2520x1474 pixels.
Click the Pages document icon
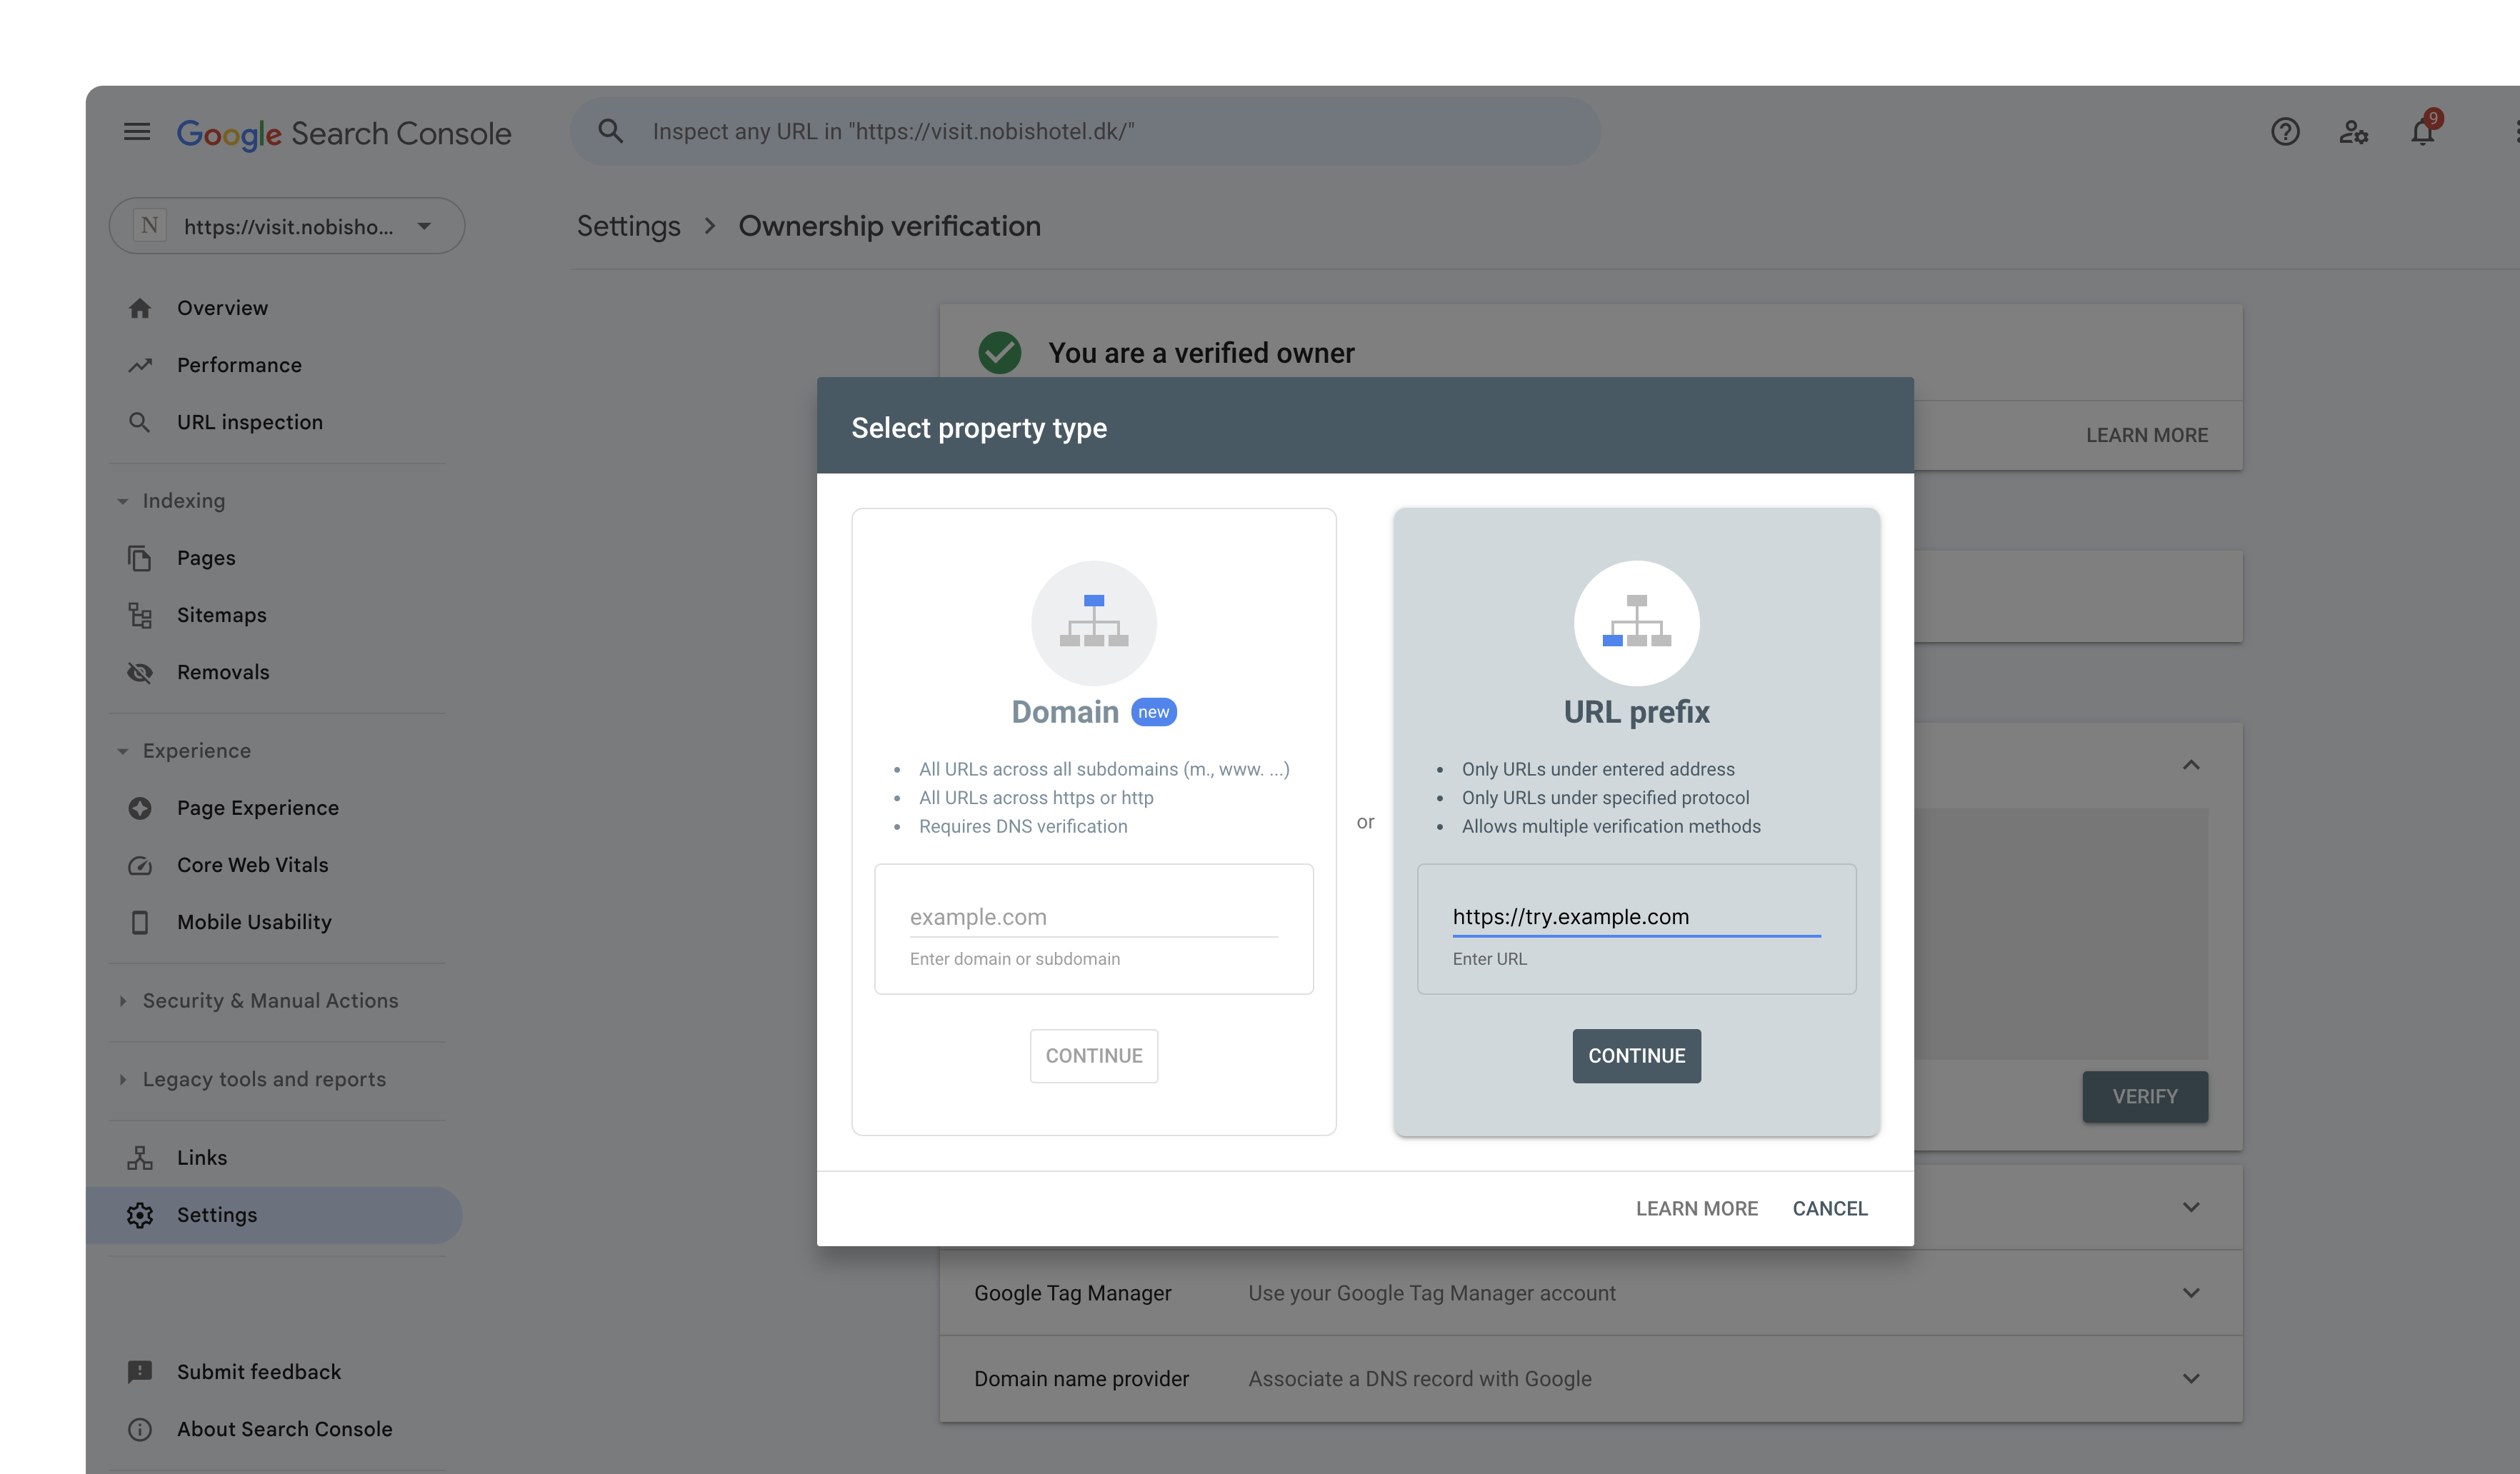[x=140, y=558]
